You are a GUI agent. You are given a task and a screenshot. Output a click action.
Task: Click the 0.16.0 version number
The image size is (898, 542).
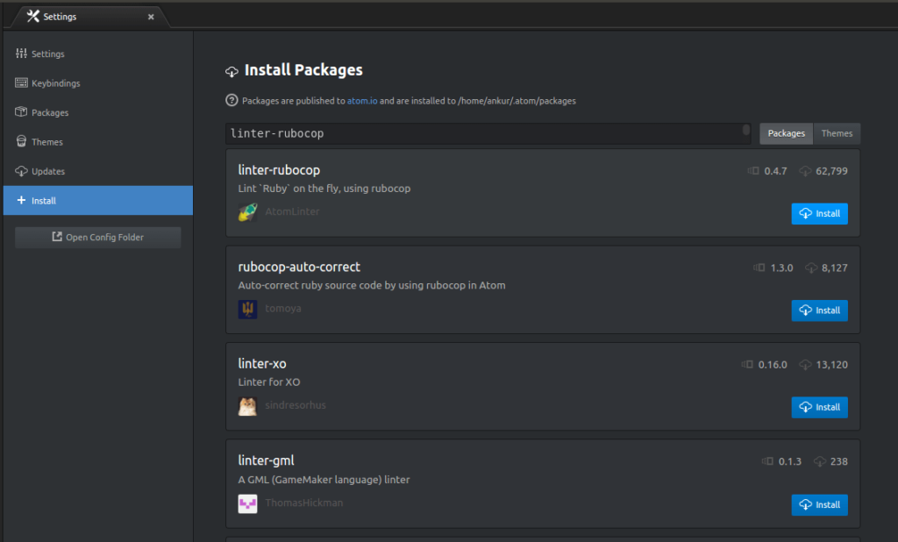773,364
